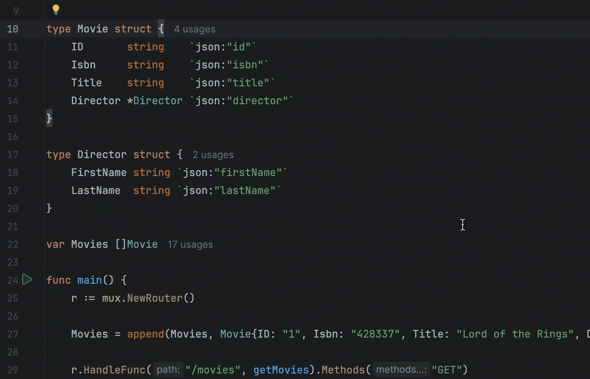Click gutter line number 17
590x379 pixels.
pos(12,155)
